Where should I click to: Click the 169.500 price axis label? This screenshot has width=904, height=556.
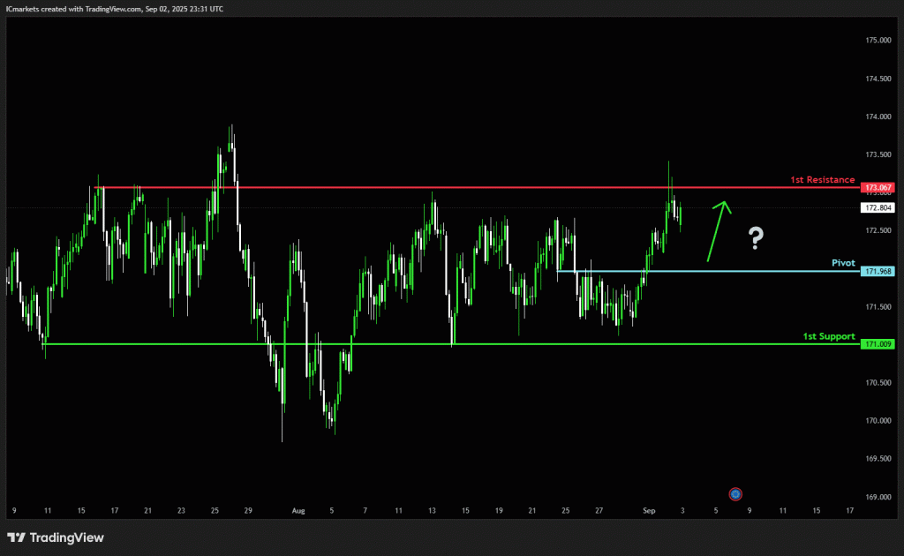tap(878, 459)
